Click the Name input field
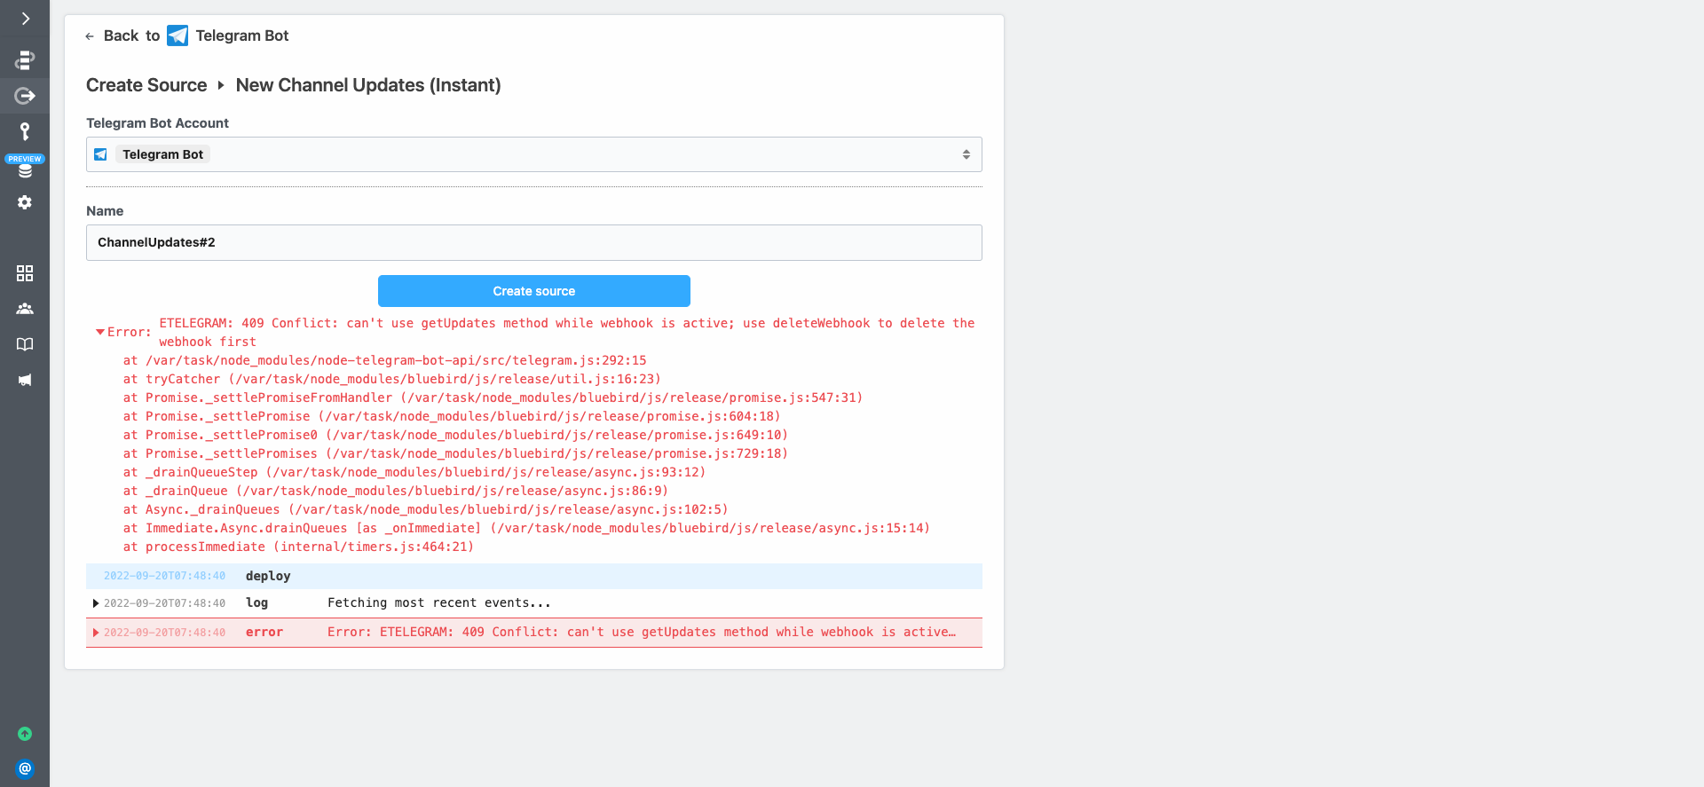This screenshot has width=1704, height=787. 534,242
